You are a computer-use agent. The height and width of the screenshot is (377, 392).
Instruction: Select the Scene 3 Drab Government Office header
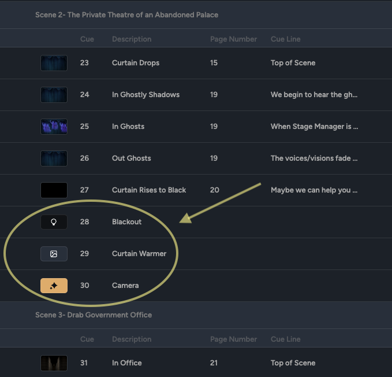(x=94, y=315)
